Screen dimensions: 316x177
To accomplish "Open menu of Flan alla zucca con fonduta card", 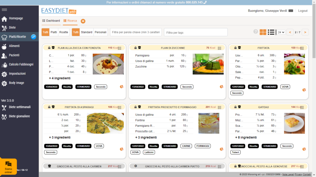I will point(120,48).
